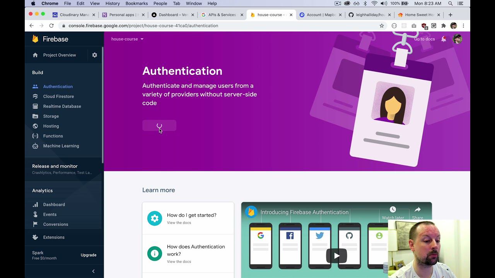Click Share on the video
The height and width of the screenshot is (278, 495).
(418, 213)
